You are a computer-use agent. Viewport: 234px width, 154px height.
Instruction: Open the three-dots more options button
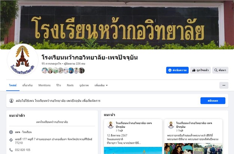point(224,85)
